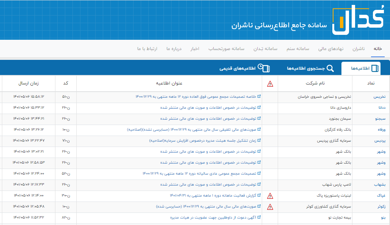Open the سامانه صورتحساب menu item

(226, 49)
